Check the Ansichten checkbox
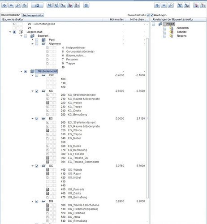 click(x=164, y=28)
